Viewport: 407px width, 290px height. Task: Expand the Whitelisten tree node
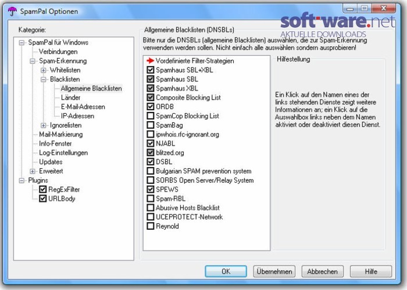click(44, 70)
